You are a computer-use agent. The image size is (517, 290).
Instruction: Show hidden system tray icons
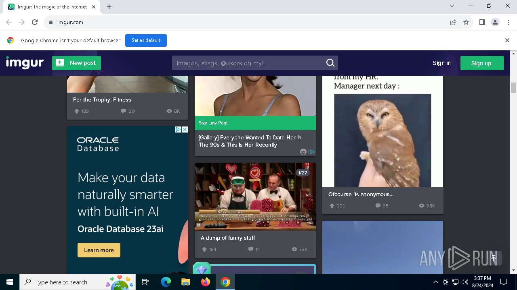coord(435,282)
